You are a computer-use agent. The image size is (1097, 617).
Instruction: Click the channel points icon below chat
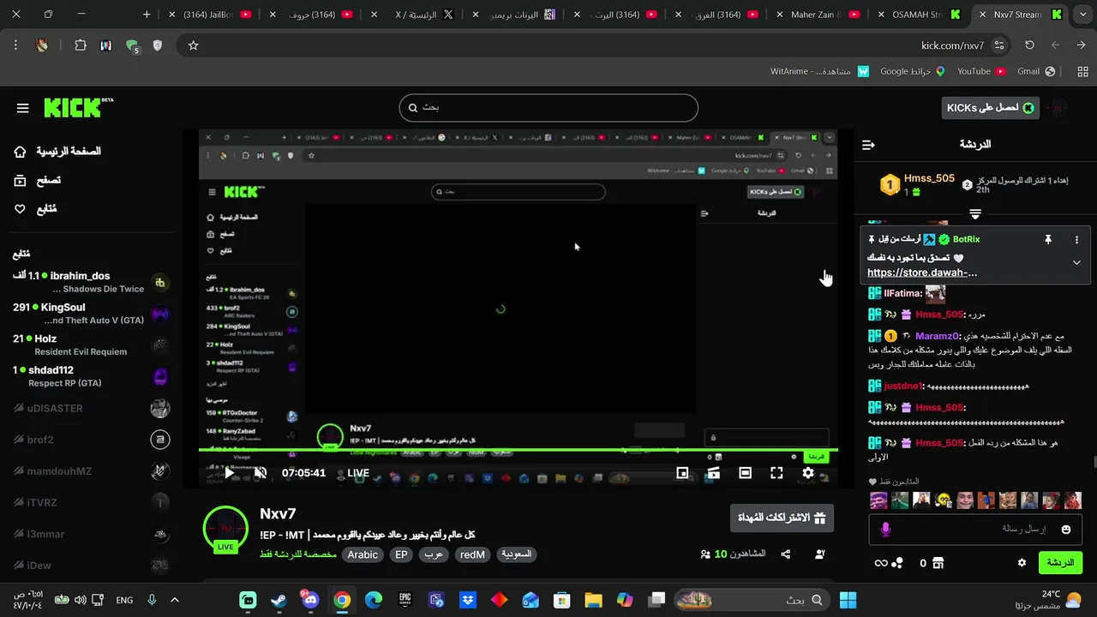(x=896, y=563)
